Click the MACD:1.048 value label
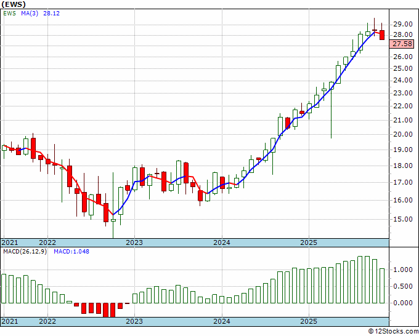419x336 pixels. pyautogui.click(x=71, y=252)
